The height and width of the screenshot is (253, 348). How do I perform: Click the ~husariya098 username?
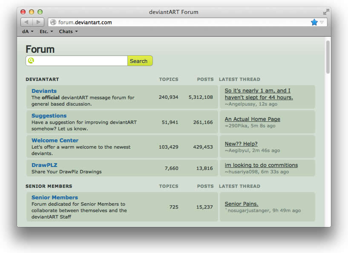click(x=242, y=172)
